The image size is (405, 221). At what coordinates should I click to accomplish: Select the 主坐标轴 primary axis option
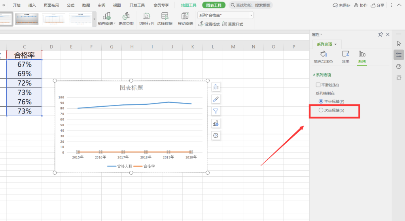(x=321, y=102)
